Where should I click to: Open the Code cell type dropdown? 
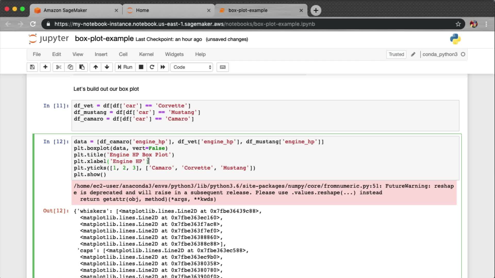[x=192, y=67]
